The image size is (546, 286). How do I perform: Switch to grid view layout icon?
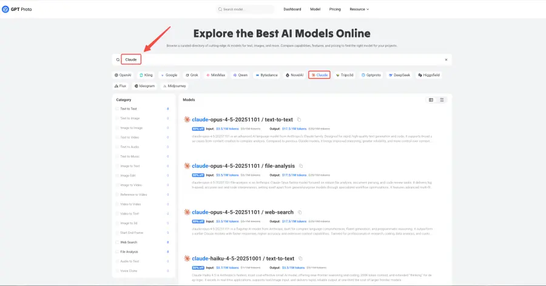[x=431, y=100]
